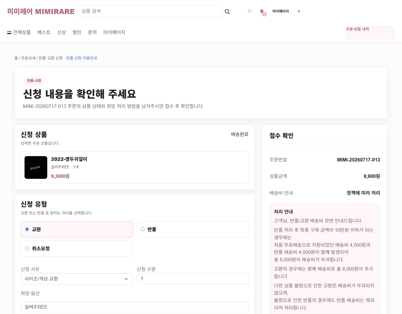Image resolution: width=402 pixels, height=314 pixels.
Task: Click the order number MIMI-20260717-013 value
Action: click(359, 160)
